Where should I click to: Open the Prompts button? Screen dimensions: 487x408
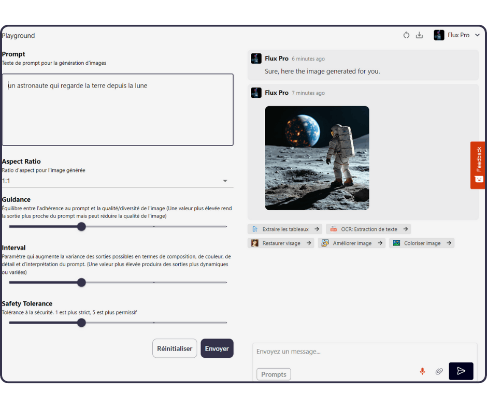click(274, 374)
